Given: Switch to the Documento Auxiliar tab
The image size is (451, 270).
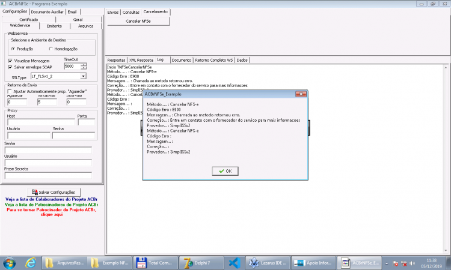Looking at the screenshot, I should point(47,12).
